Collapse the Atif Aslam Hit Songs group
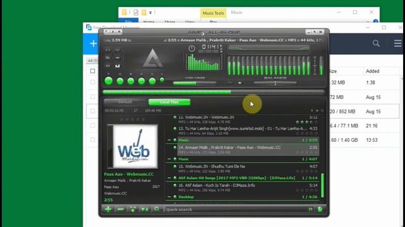This screenshot has width=405, height=227. click(x=169, y=178)
